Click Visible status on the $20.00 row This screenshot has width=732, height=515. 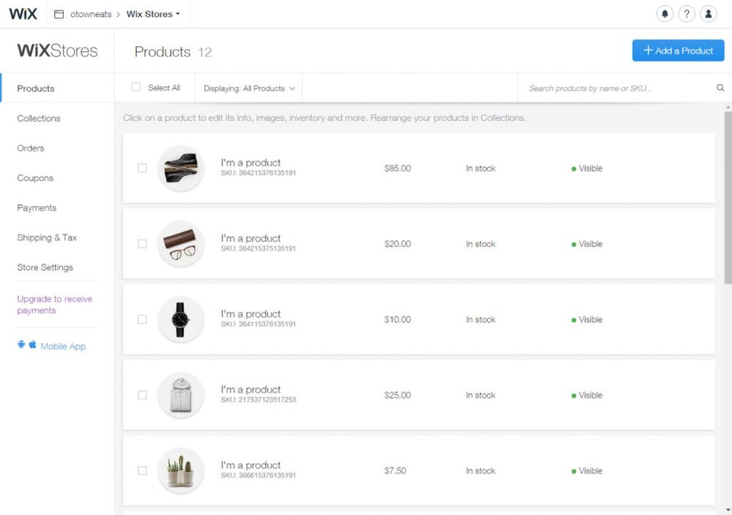587,244
